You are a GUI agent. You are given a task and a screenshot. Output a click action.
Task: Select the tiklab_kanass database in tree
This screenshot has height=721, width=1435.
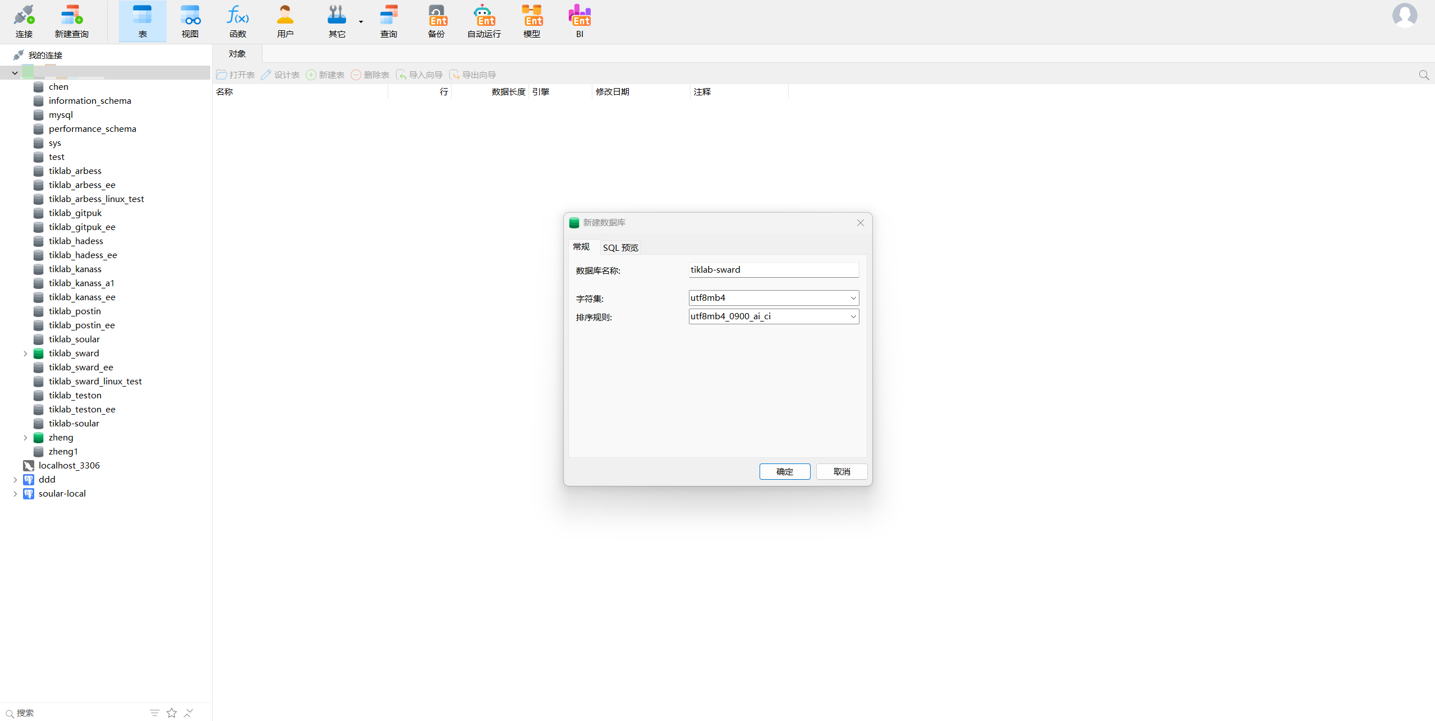pos(75,269)
